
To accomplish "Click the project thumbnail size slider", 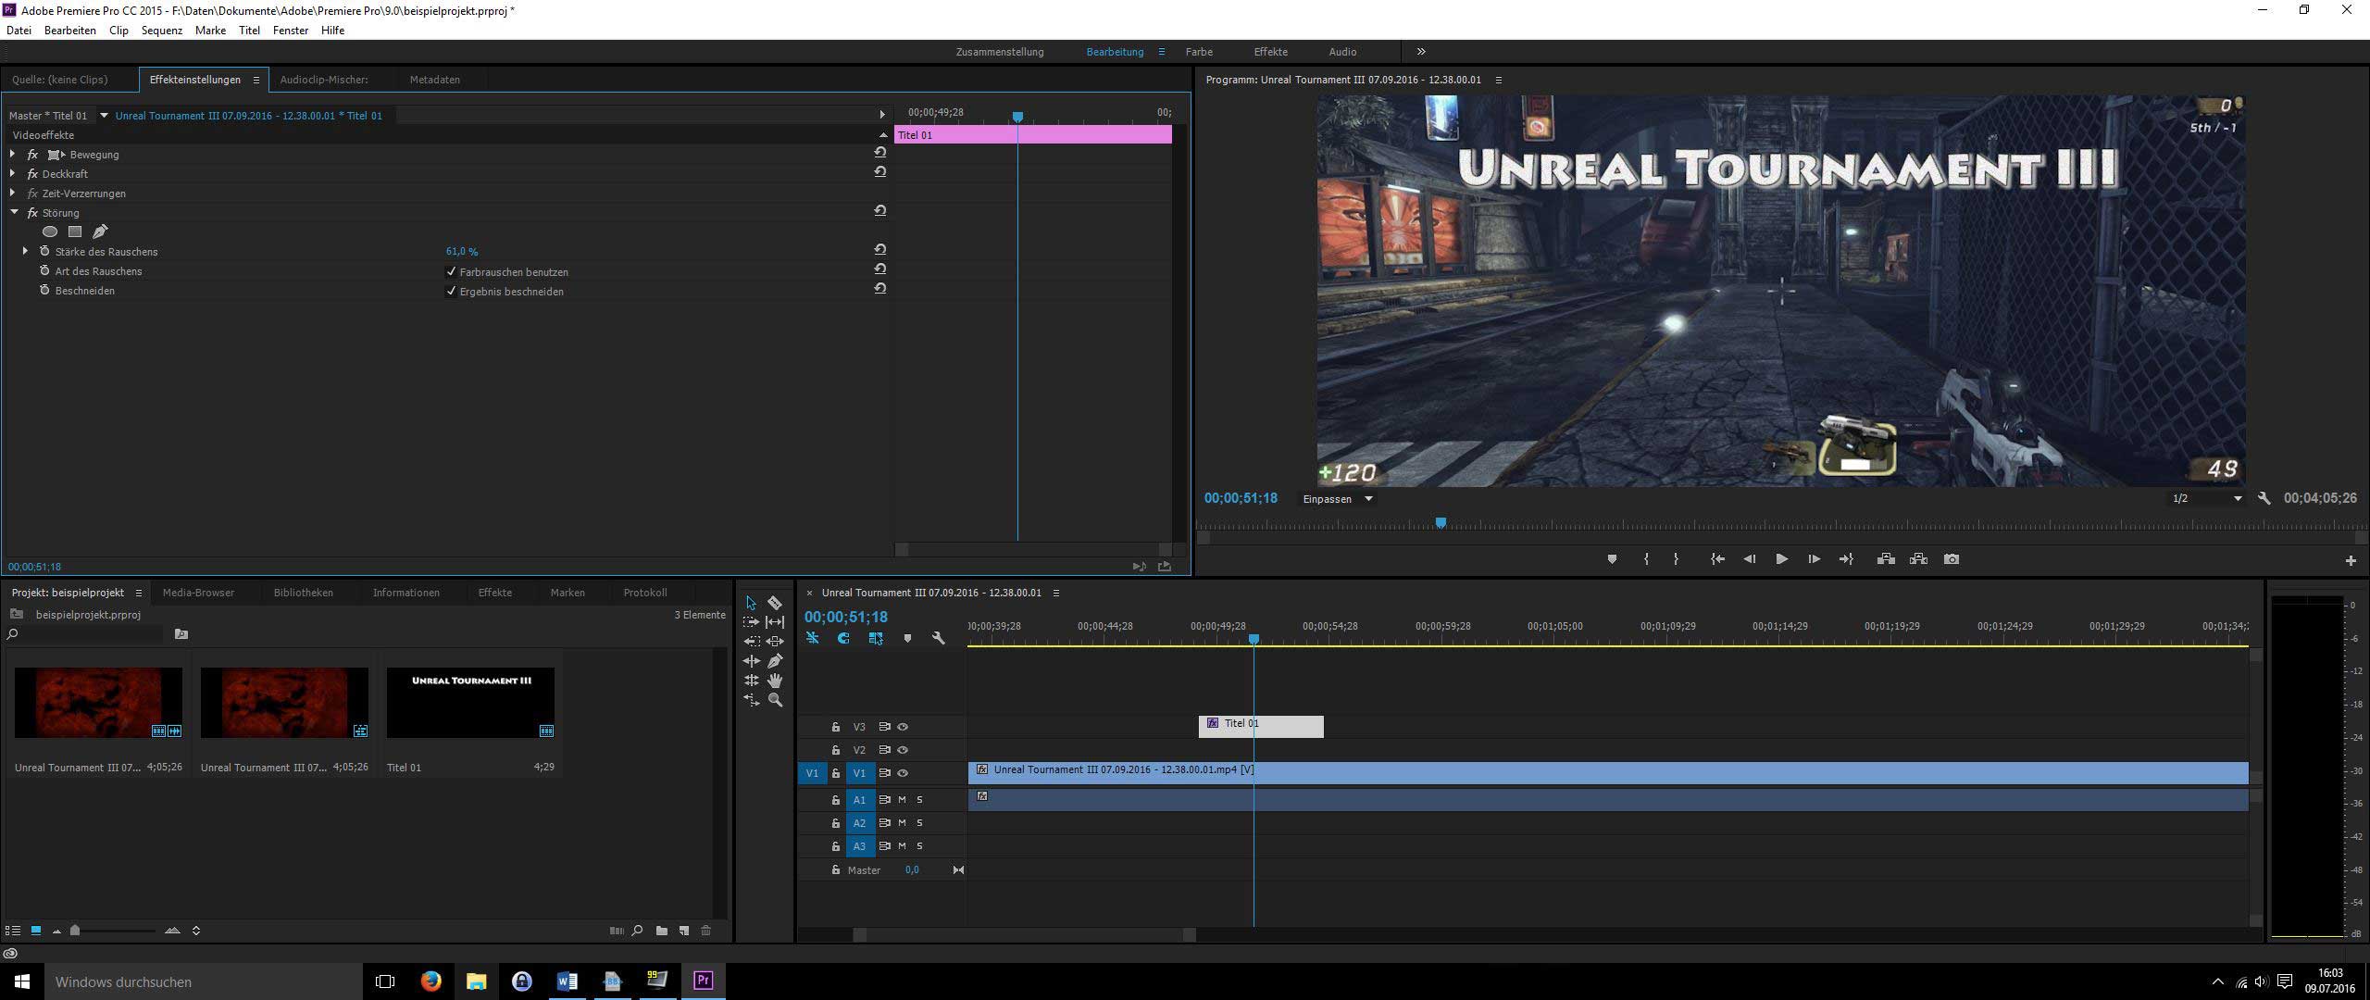I will click(75, 931).
